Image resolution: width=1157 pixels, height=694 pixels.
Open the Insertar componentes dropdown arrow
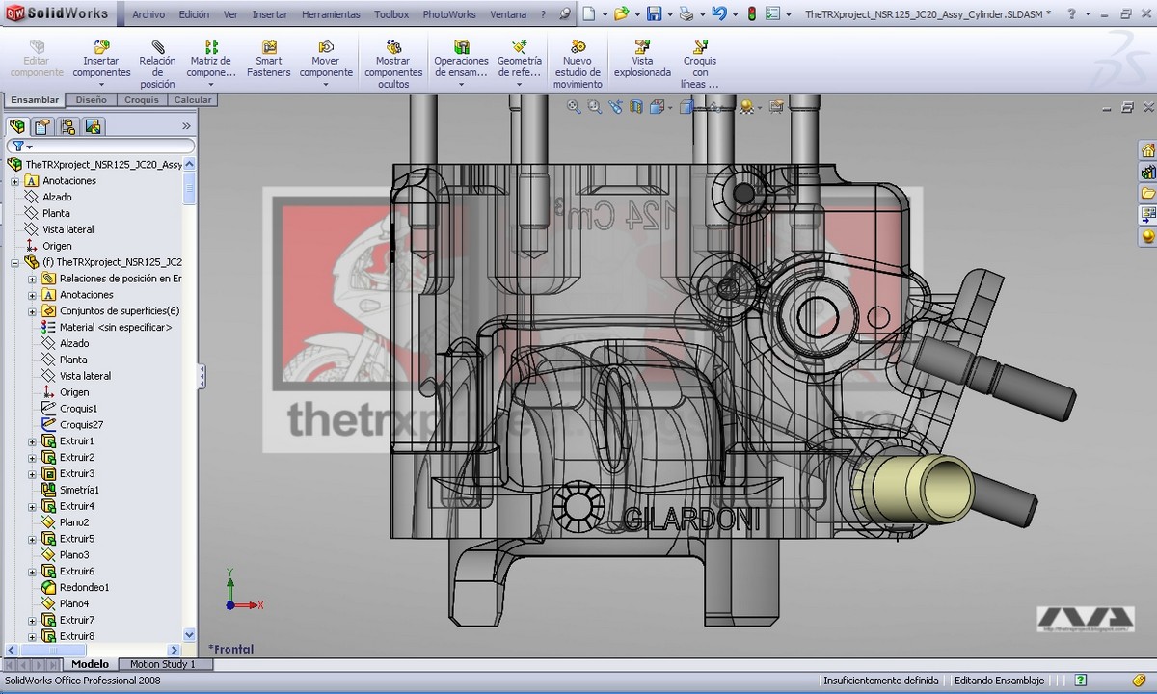tap(101, 85)
